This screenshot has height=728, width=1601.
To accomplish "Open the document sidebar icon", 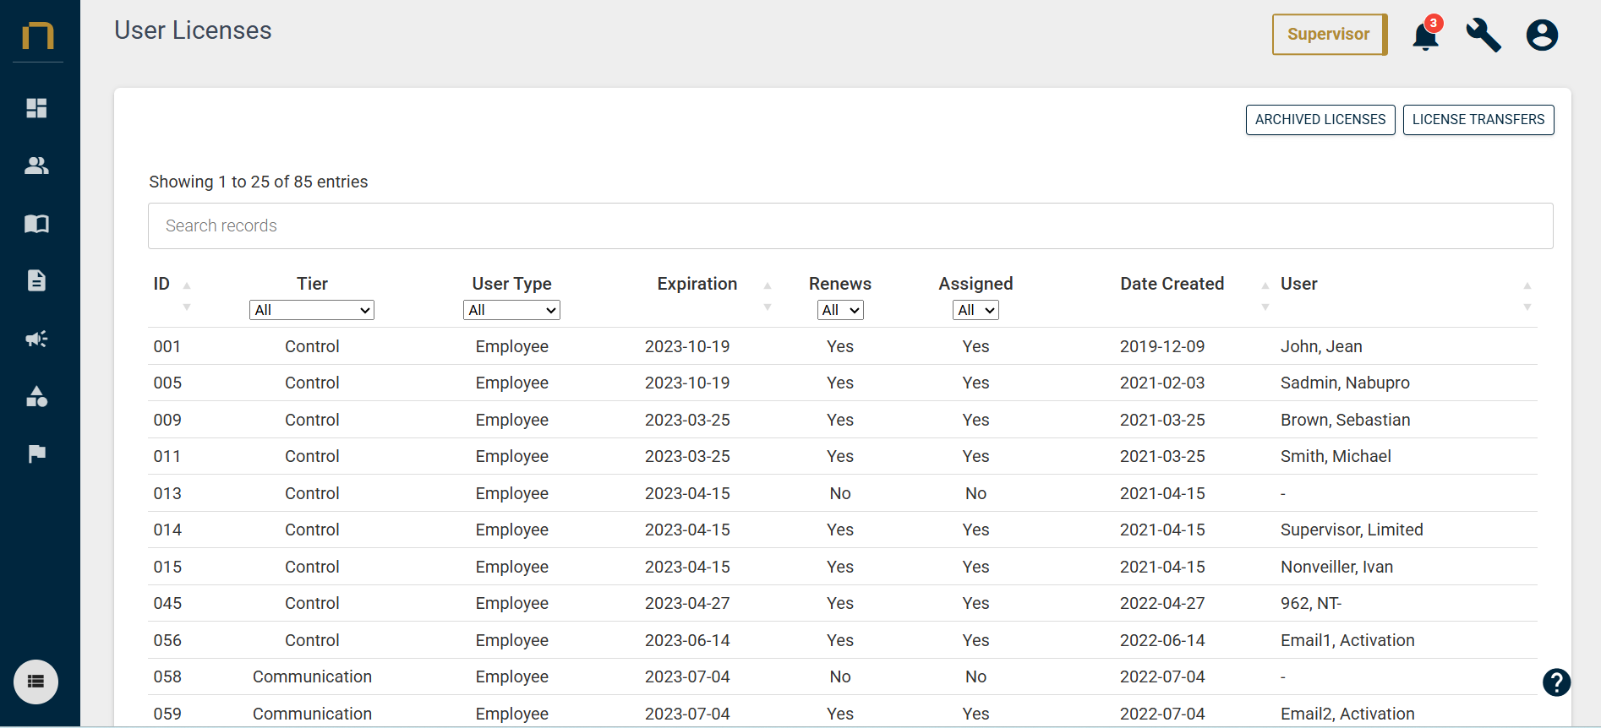I will [36, 280].
